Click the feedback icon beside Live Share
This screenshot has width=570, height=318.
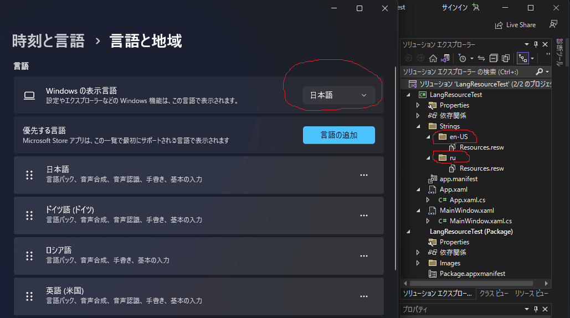[553, 24]
